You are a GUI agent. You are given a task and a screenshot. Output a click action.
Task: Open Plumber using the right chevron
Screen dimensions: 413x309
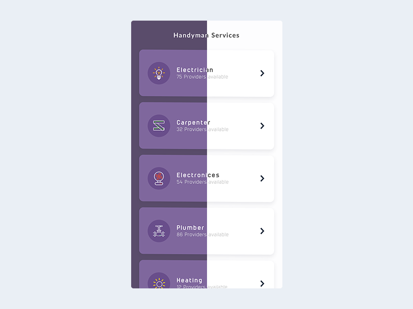pyautogui.click(x=262, y=231)
